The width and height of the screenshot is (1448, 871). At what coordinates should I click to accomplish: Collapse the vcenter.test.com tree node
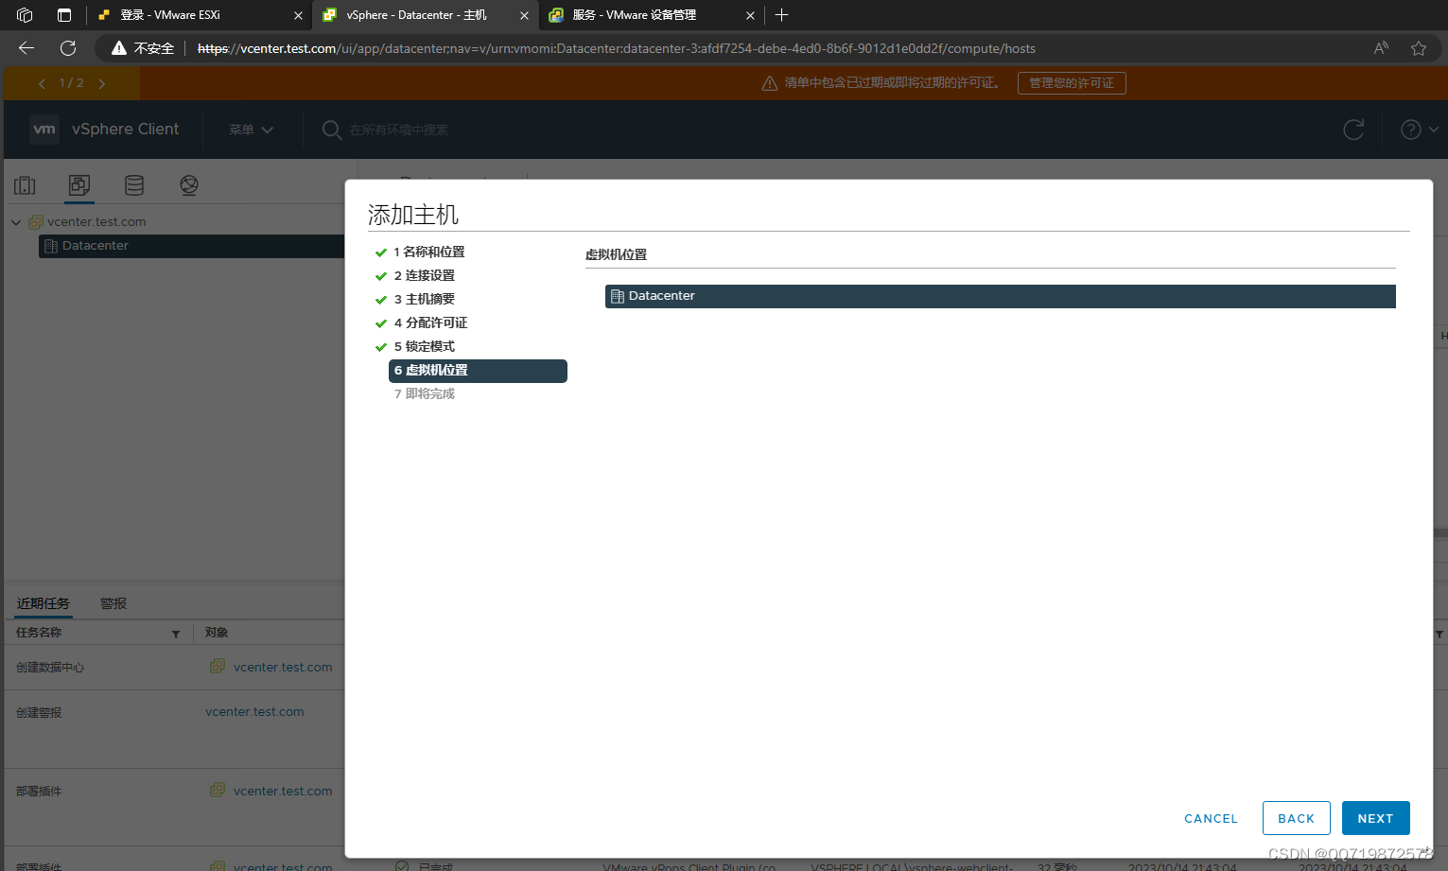pyautogui.click(x=16, y=222)
